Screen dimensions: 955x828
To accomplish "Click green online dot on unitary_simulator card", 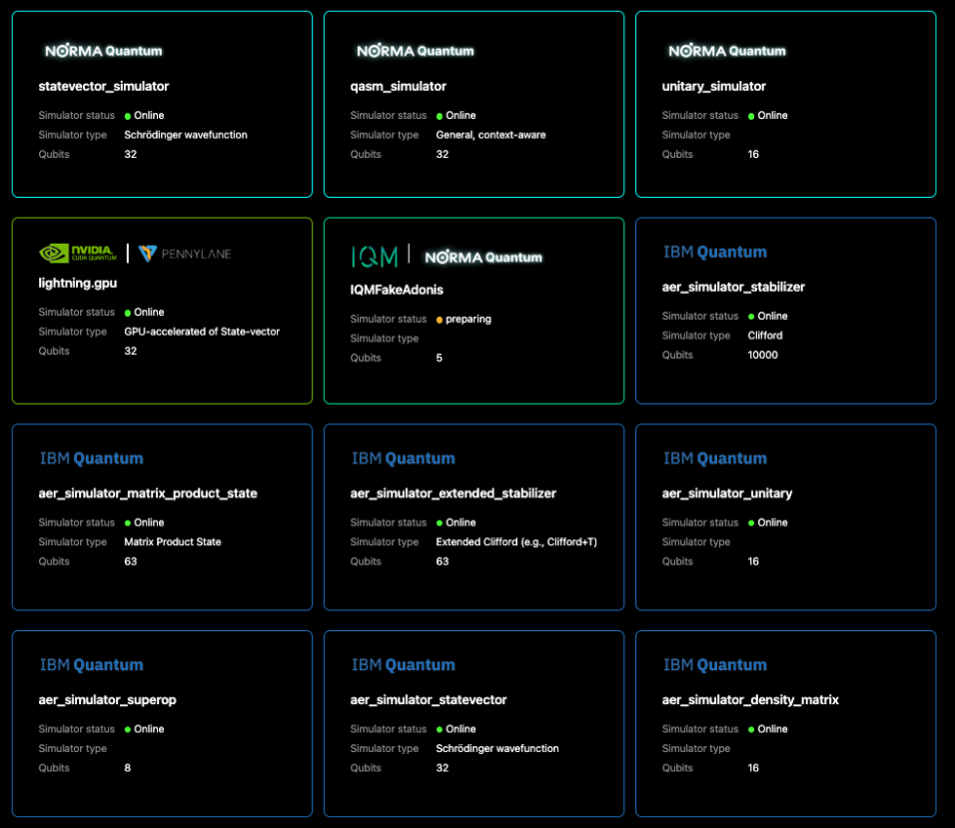I will point(751,116).
